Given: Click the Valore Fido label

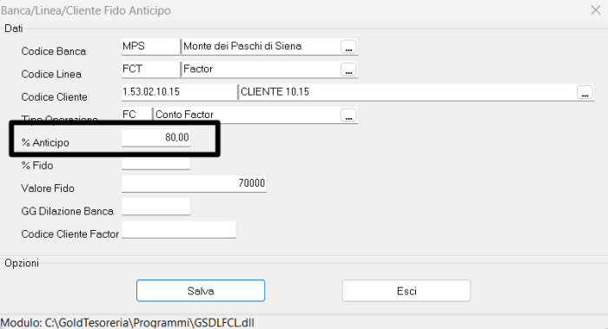Looking at the screenshot, I should (48, 188).
